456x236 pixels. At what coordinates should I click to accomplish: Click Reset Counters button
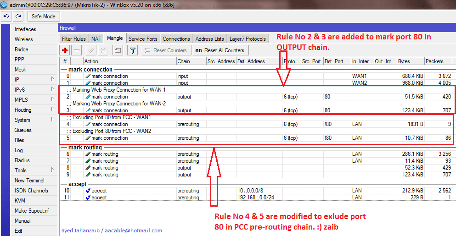coord(167,50)
